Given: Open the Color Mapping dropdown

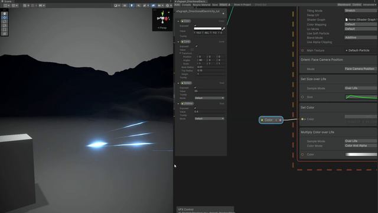Looking at the screenshot, I should pyautogui.click(x=361, y=24).
